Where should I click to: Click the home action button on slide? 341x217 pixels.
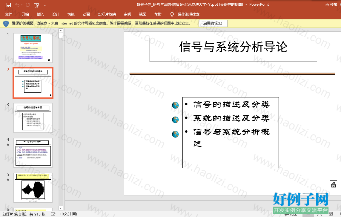pyautogui.click(x=334, y=185)
